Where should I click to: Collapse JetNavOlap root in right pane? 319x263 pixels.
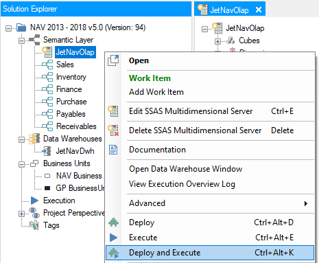pos(204,29)
